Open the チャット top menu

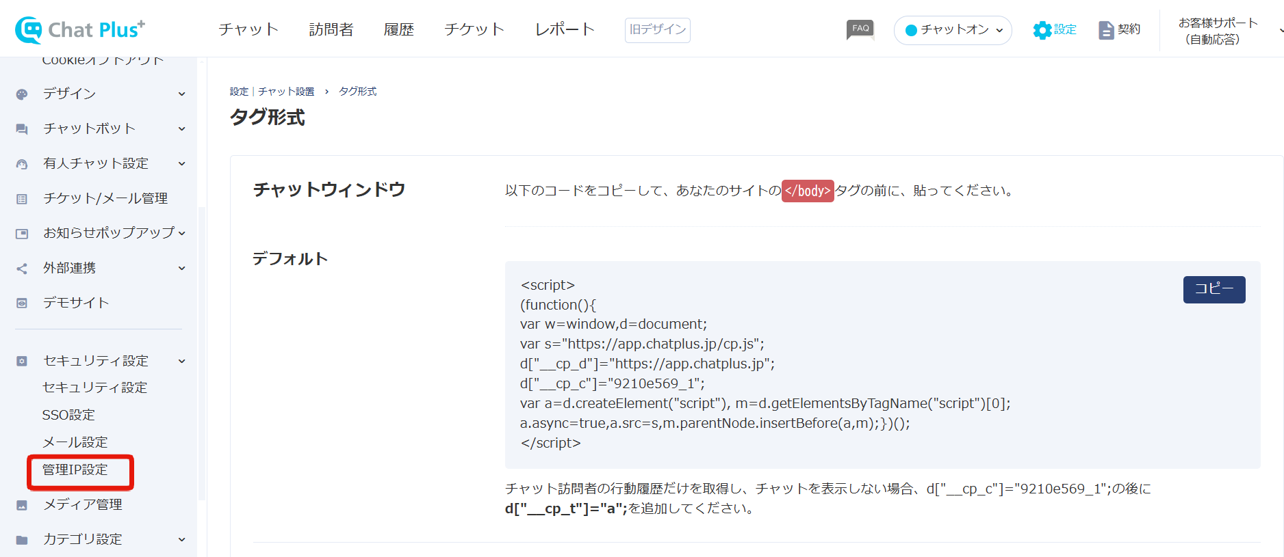[x=248, y=29]
